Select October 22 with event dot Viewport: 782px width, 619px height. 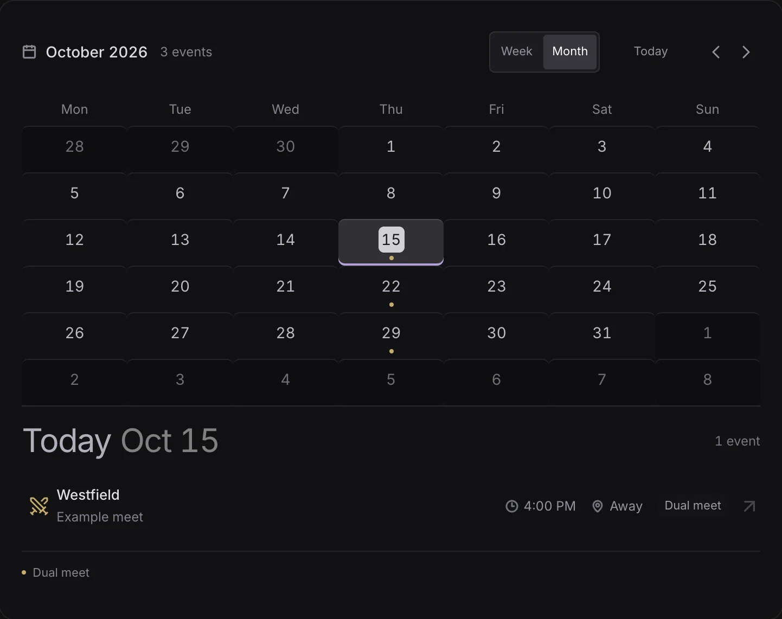[391, 289]
